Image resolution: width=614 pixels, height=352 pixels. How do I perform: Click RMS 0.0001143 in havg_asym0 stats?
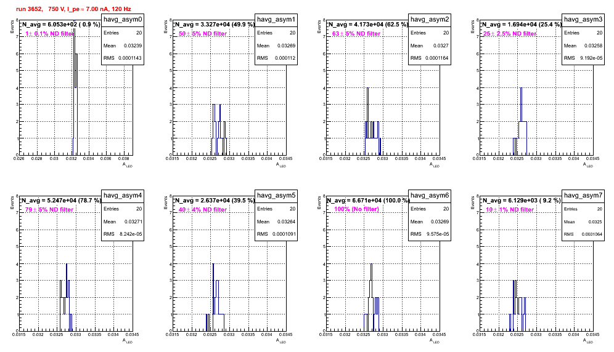click(123, 58)
